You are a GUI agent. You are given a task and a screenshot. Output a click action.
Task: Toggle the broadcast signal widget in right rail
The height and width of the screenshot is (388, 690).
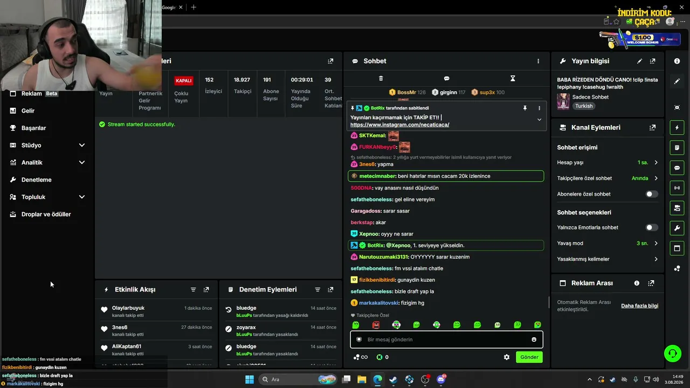coord(677,188)
